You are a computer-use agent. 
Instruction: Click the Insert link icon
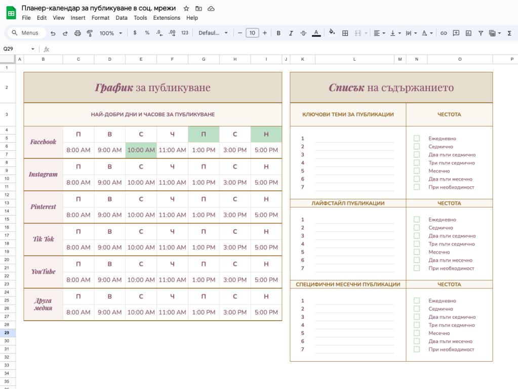[444, 33]
